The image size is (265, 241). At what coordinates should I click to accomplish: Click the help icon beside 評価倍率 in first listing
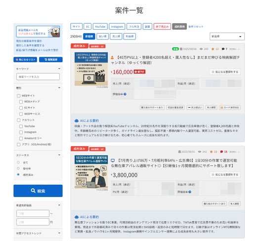coord(125,94)
